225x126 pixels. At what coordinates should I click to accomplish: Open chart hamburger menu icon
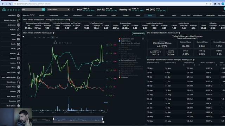[x=143, y=38]
